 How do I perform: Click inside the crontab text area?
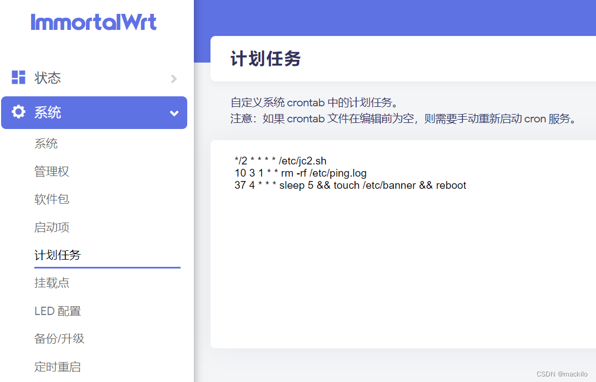pyautogui.click(x=403, y=244)
